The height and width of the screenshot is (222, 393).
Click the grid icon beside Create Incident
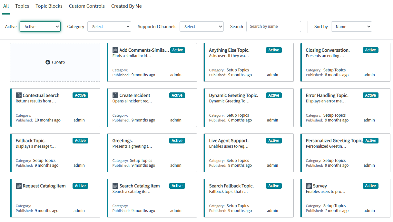[115, 95]
